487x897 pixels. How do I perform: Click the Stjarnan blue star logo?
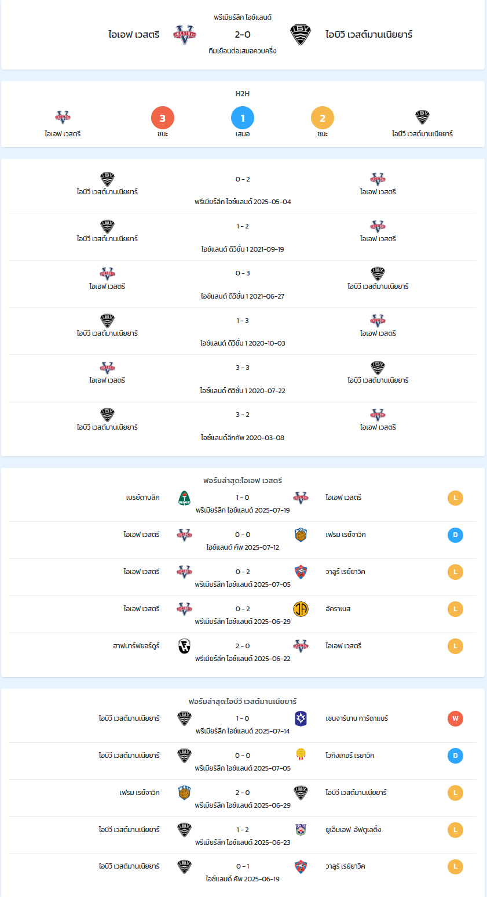(x=301, y=718)
